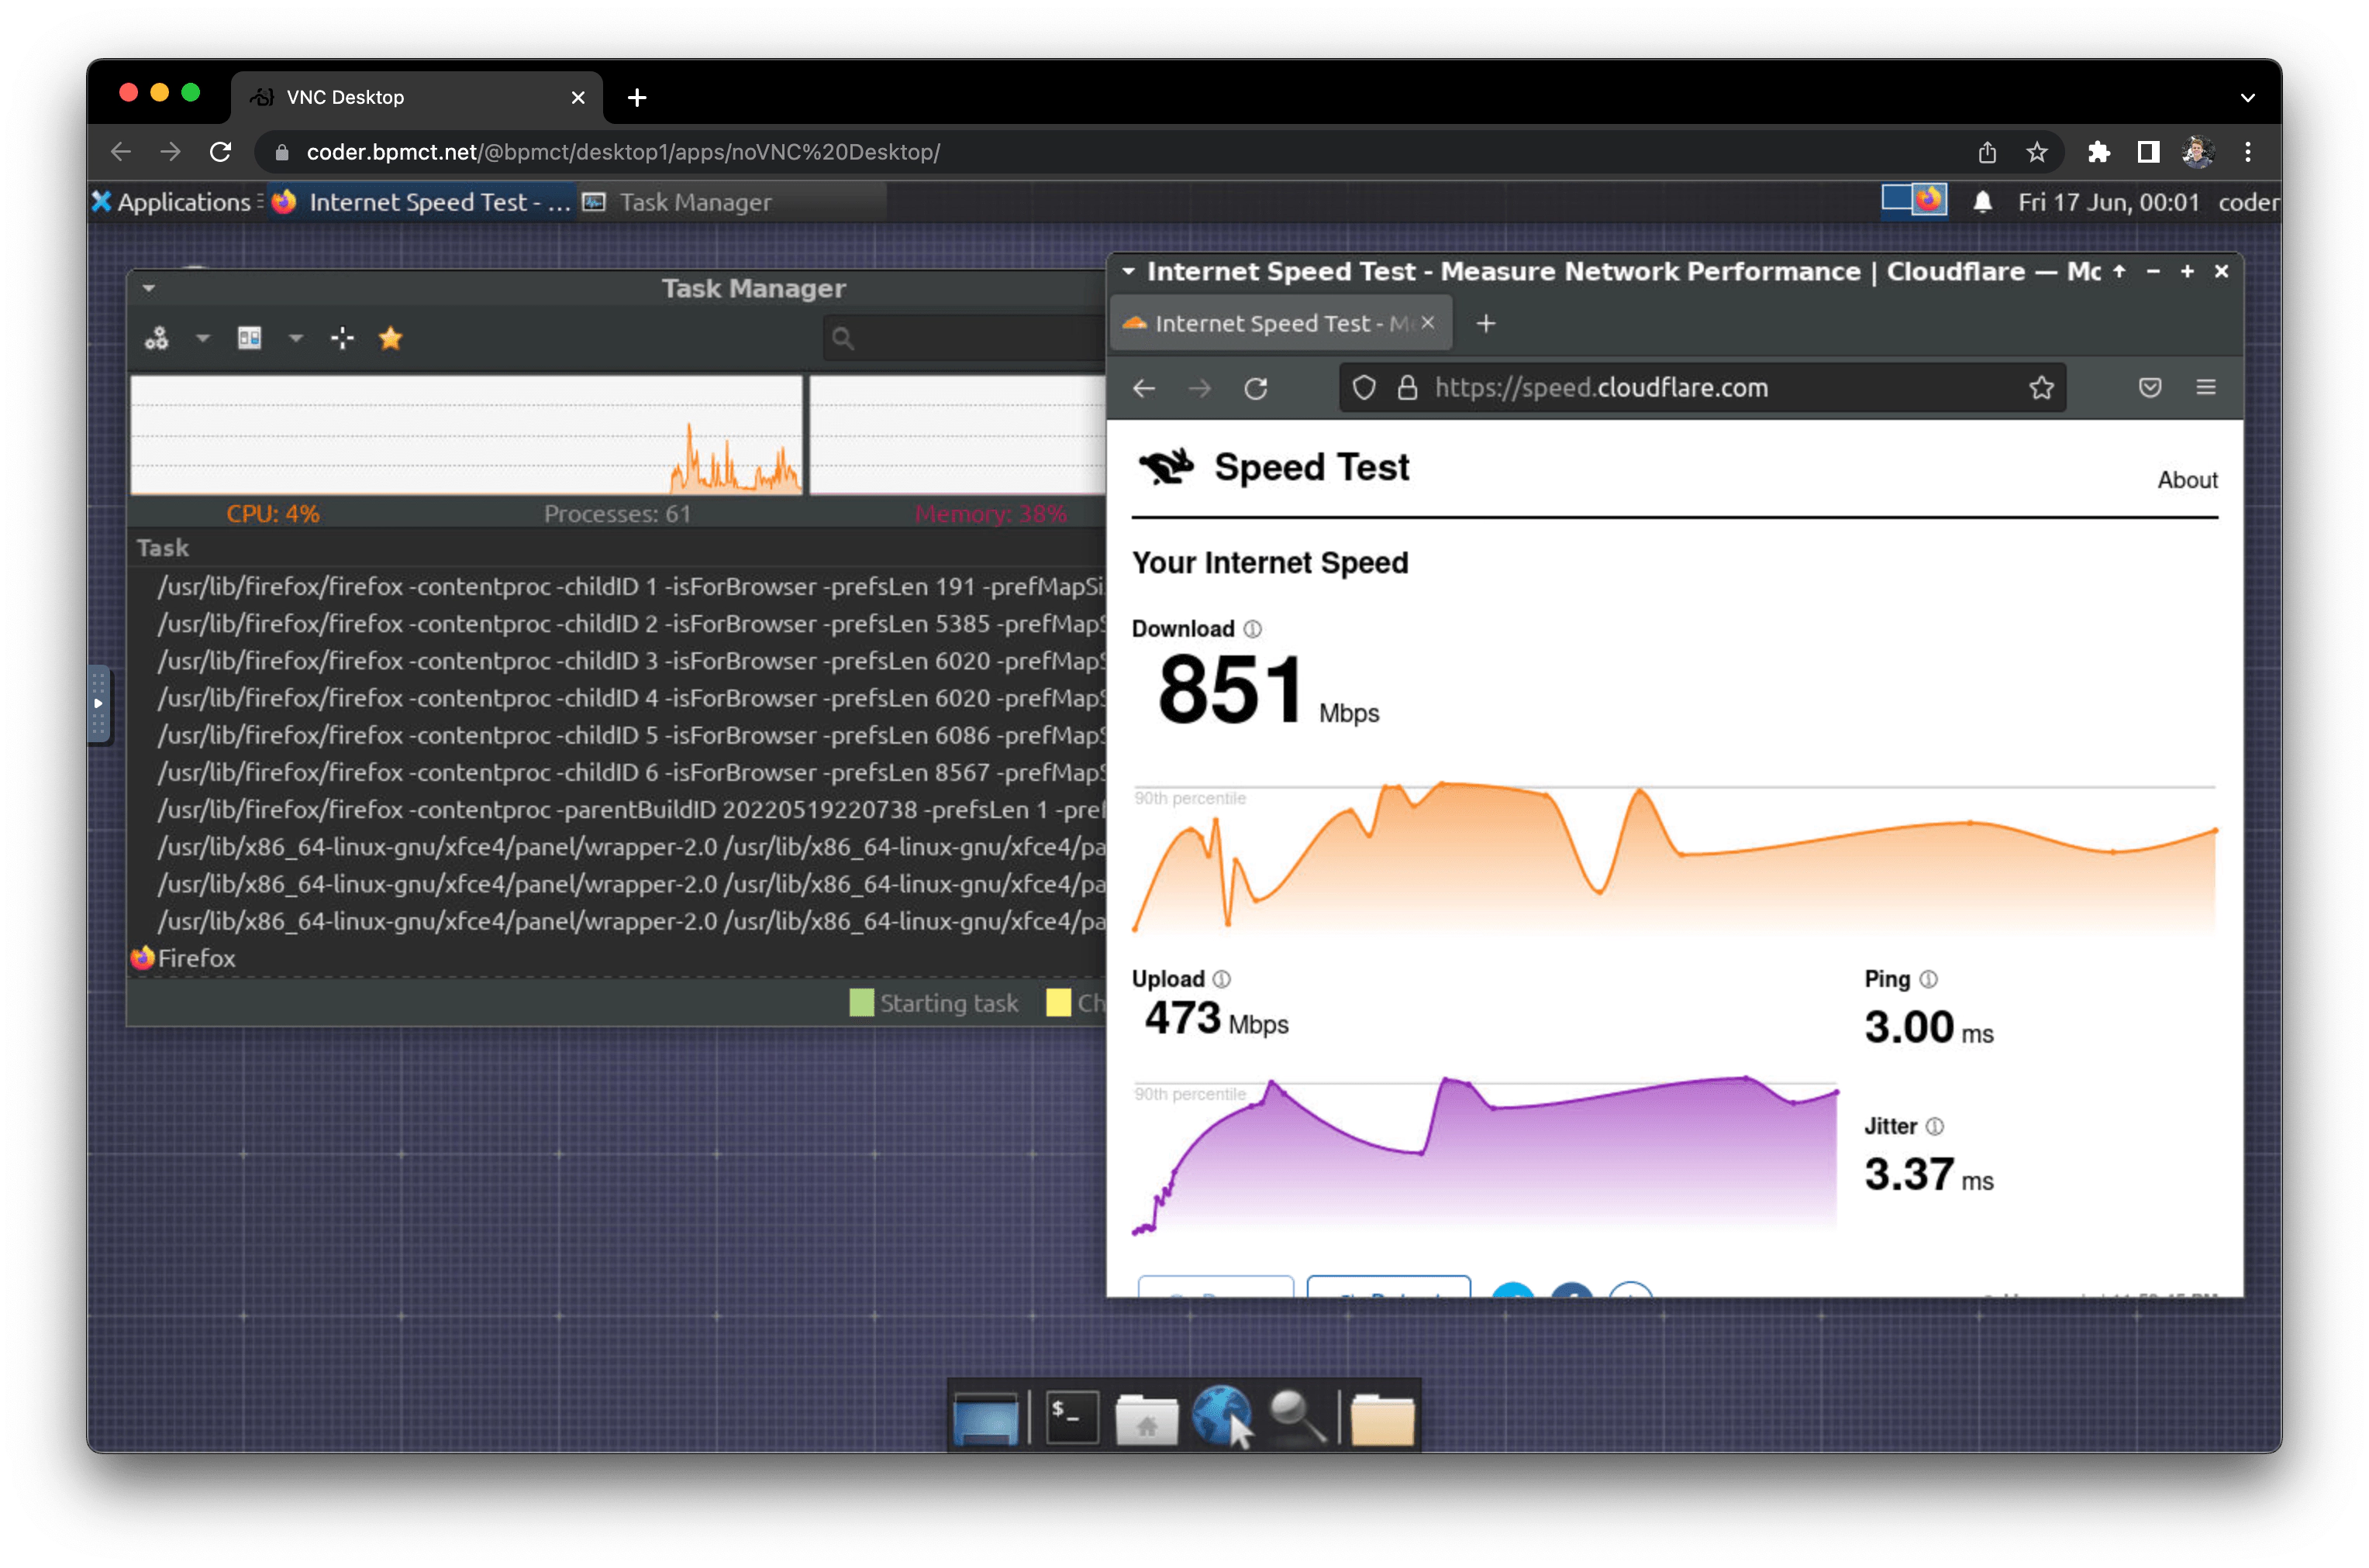Bookmark speed.cloudflare.com with the star icon

click(x=2041, y=388)
